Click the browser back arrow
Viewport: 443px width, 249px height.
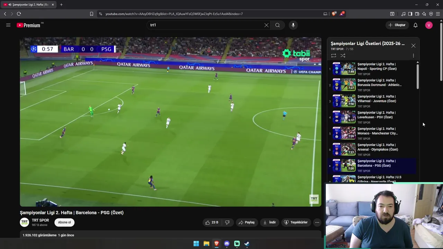[x=5, y=14]
